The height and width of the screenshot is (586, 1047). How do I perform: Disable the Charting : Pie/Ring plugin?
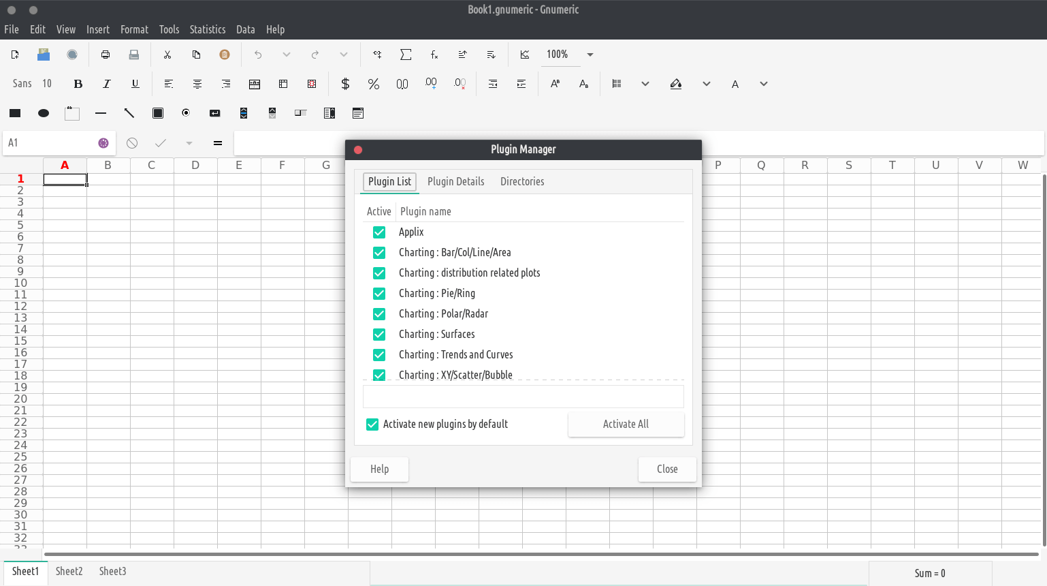[379, 294]
